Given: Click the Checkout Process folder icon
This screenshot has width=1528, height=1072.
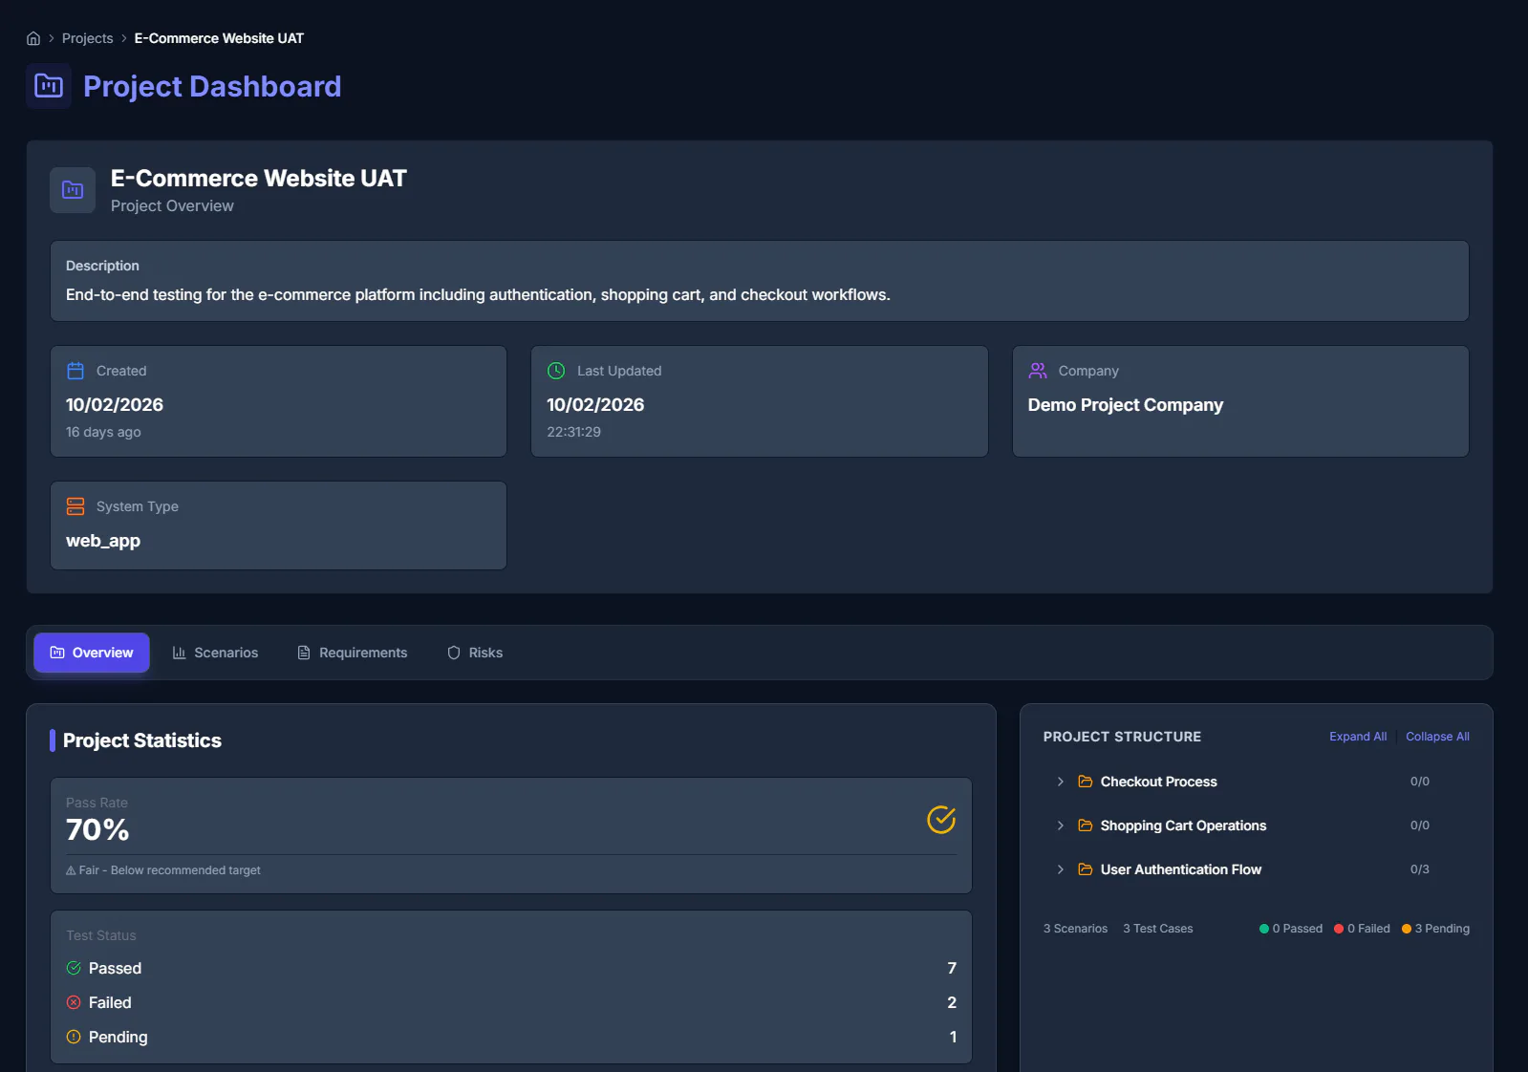Looking at the screenshot, I should (x=1086, y=782).
